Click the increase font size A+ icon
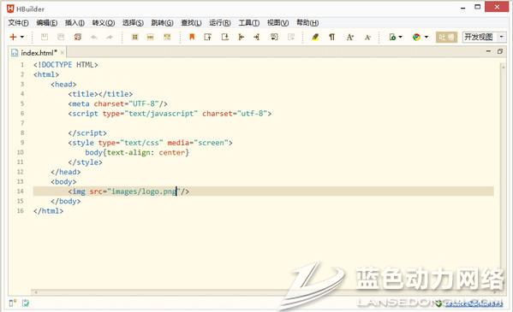The image size is (513, 312). (x=350, y=37)
